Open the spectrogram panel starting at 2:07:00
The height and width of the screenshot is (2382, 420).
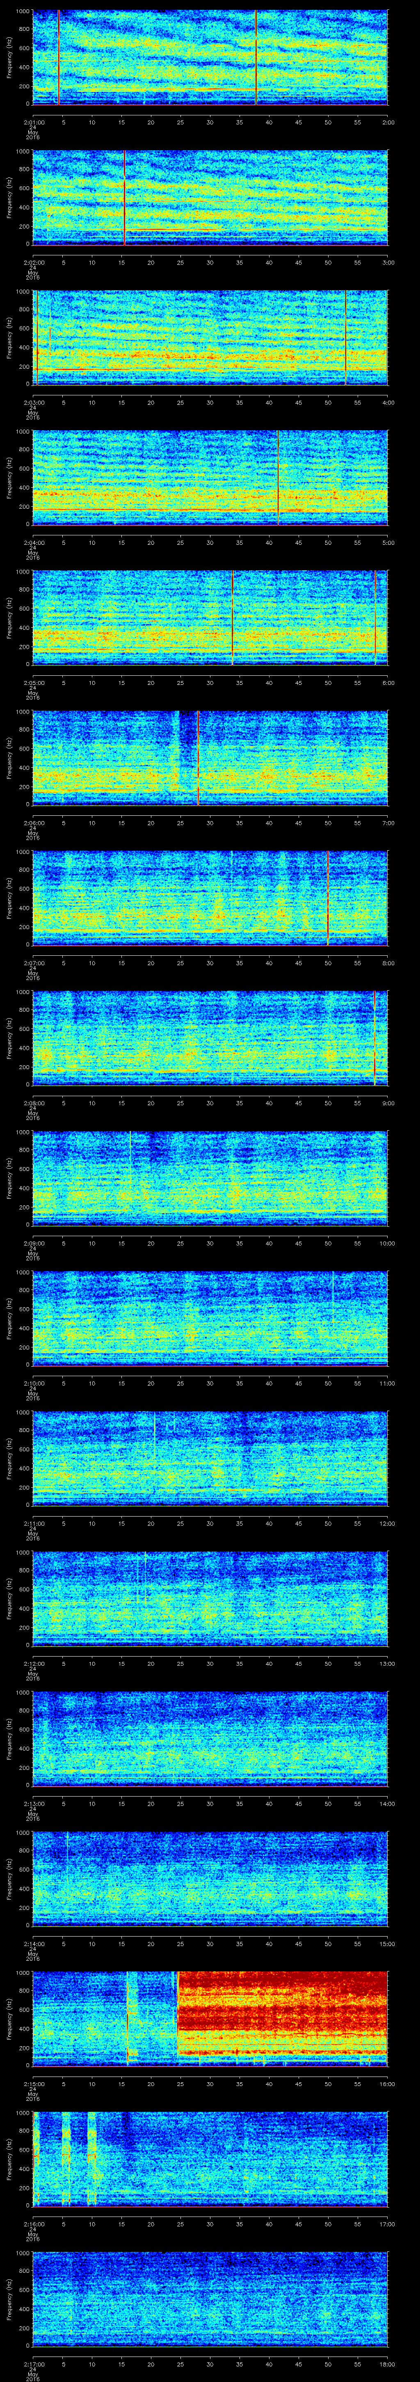tap(210, 898)
